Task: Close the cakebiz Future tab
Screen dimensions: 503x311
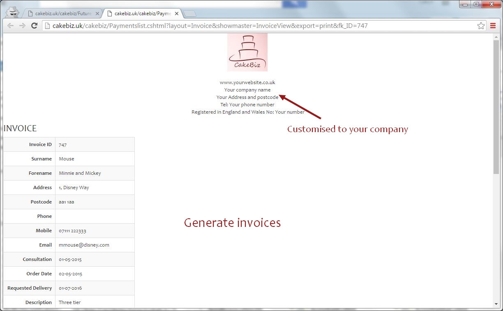Action: click(x=97, y=13)
